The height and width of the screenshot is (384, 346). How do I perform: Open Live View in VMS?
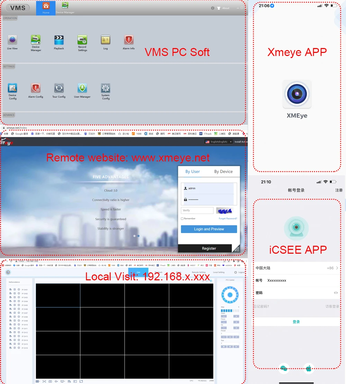(12, 40)
